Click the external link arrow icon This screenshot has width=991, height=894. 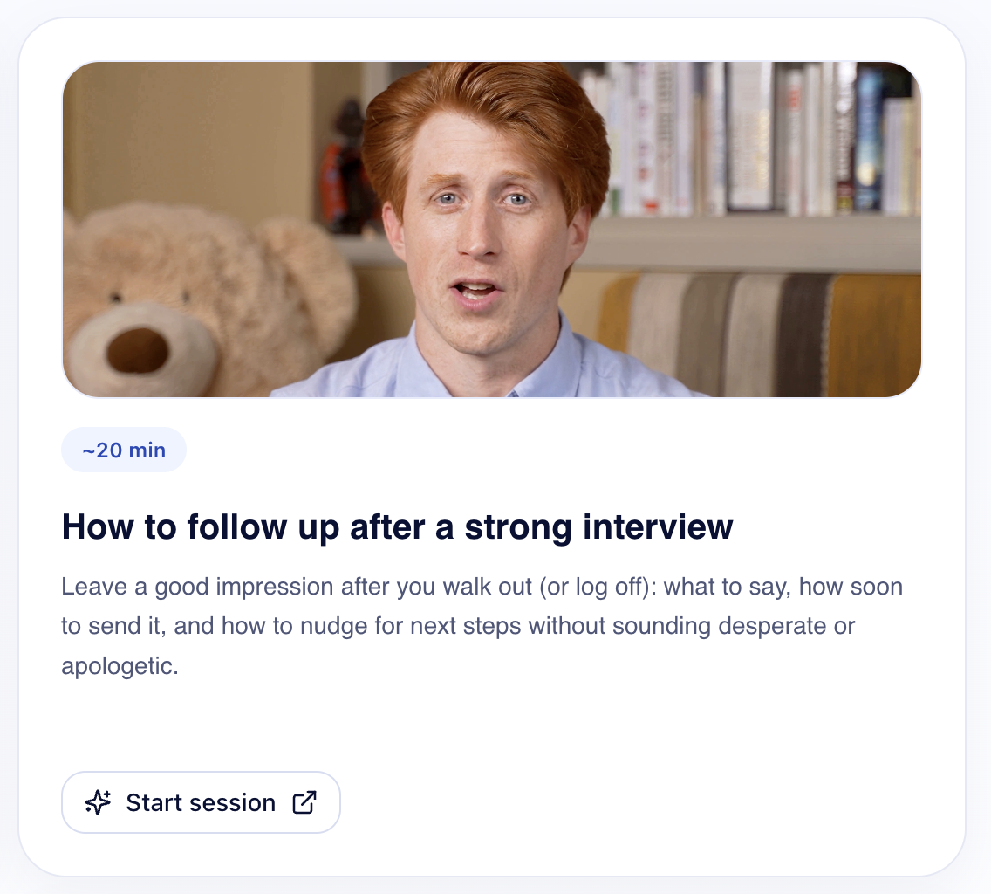click(x=304, y=802)
